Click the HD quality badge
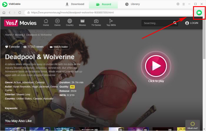The width and height of the screenshot is (206, 131). (72, 87)
